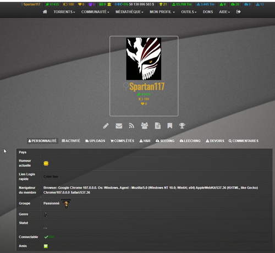Click the download 3.445 Tio stat
This screenshot has width=275, height=253.
pyautogui.click(x=205, y=4)
